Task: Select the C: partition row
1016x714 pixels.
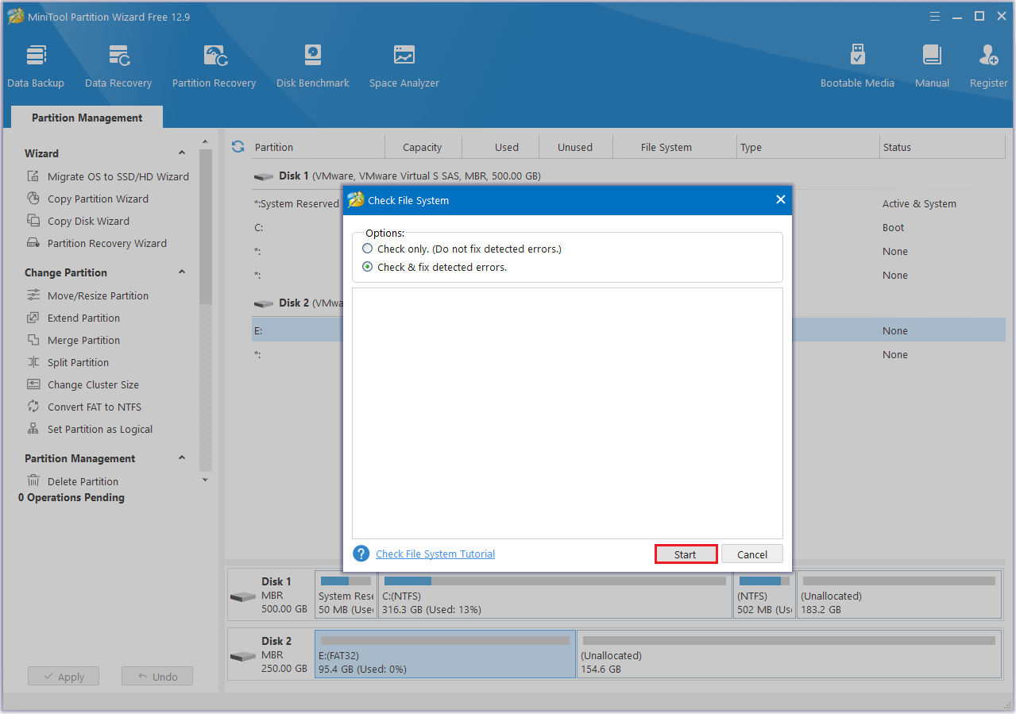Action: 628,227
